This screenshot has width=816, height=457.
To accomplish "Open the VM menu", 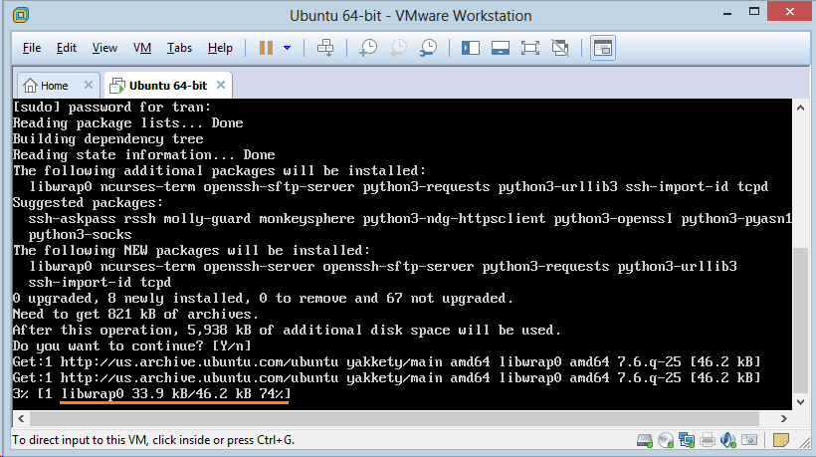I will pyautogui.click(x=142, y=48).
